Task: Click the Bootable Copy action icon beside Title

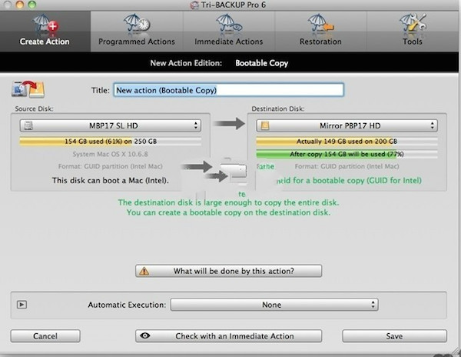Action: point(28,89)
